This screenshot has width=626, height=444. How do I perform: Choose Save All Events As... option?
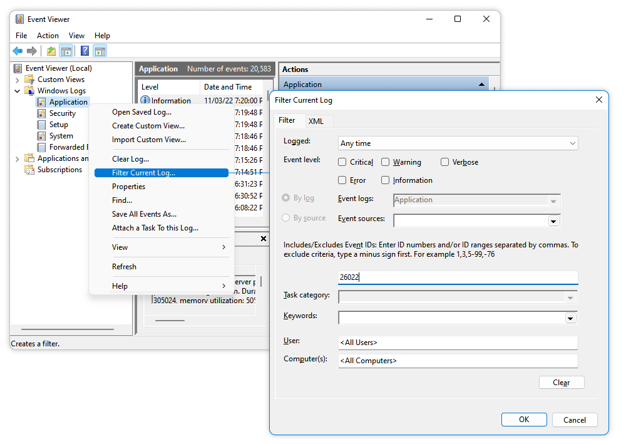pyautogui.click(x=162, y=214)
